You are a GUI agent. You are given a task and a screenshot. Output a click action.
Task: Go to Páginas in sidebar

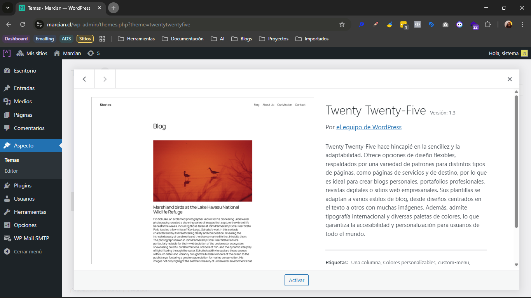pyautogui.click(x=23, y=115)
